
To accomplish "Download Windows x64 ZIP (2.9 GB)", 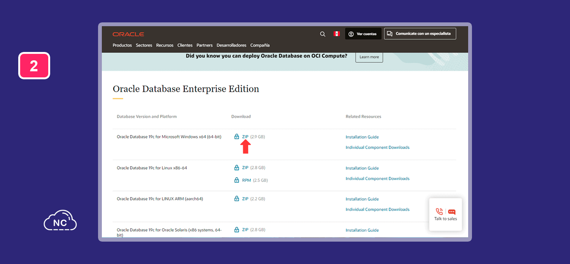I will point(245,137).
